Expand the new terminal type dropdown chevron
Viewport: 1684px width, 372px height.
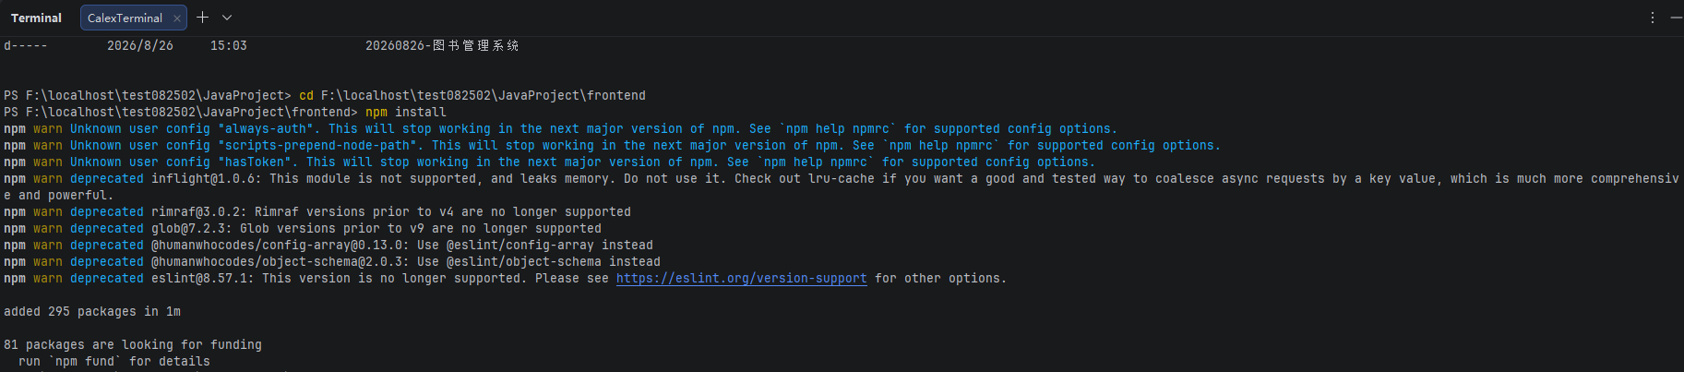pos(227,18)
